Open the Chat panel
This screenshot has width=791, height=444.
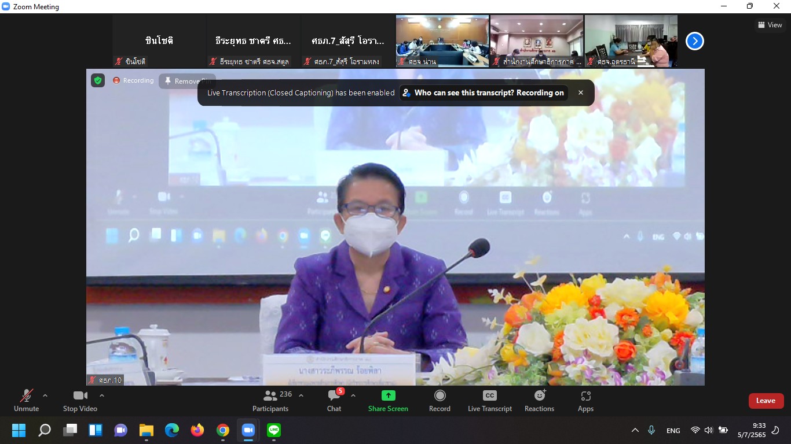334,401
